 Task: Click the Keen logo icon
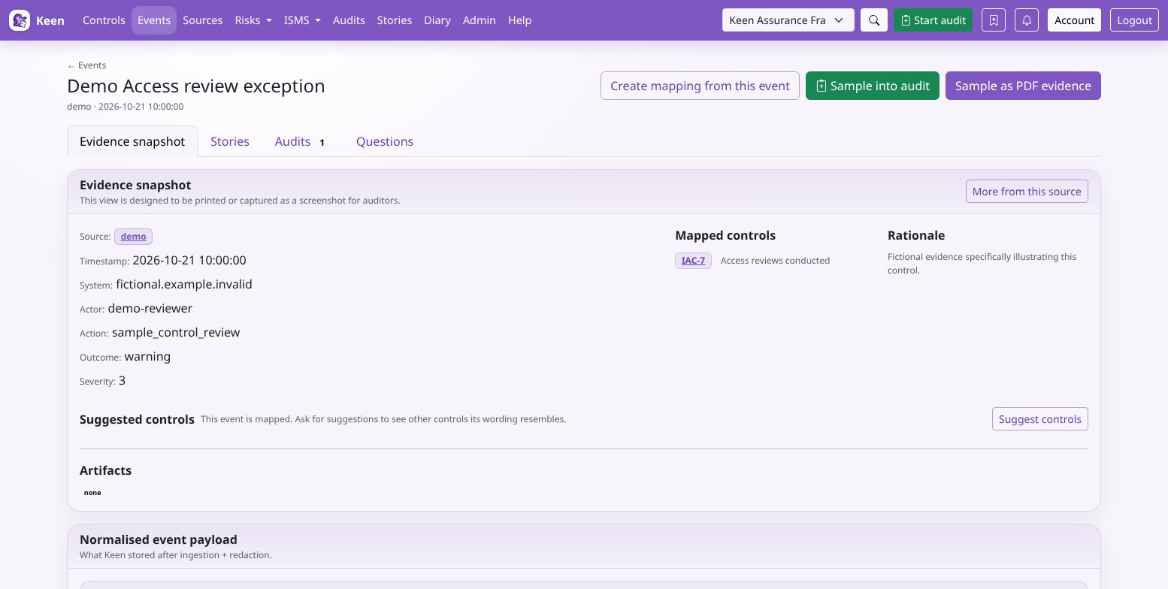tap(20, 20)
